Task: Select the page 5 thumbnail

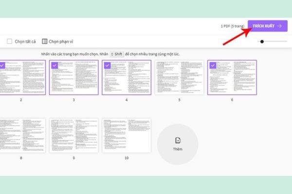Action: [179, 78]
